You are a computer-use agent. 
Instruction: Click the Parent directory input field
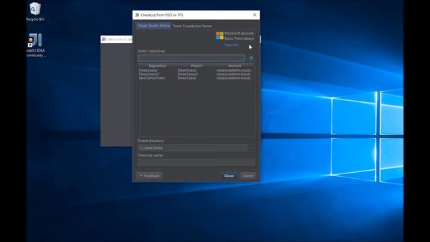click(193, 148)
